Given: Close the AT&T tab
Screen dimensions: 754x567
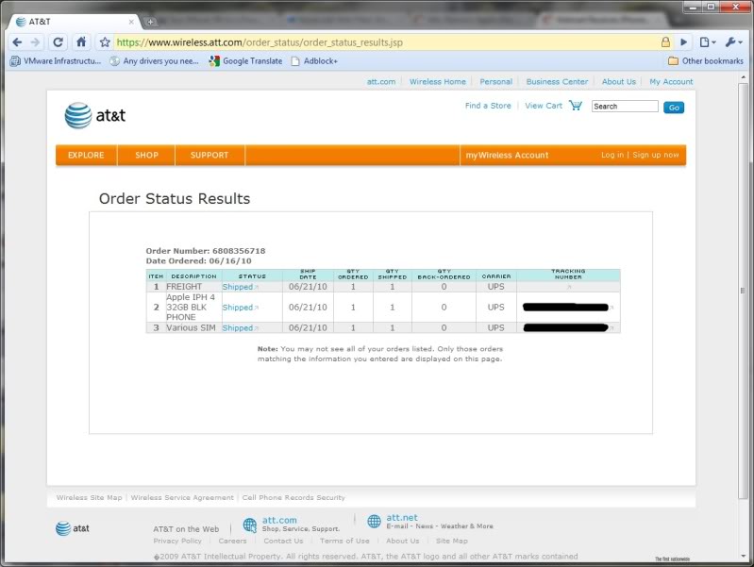Looking at the screenshot, I should click(131, 22).
